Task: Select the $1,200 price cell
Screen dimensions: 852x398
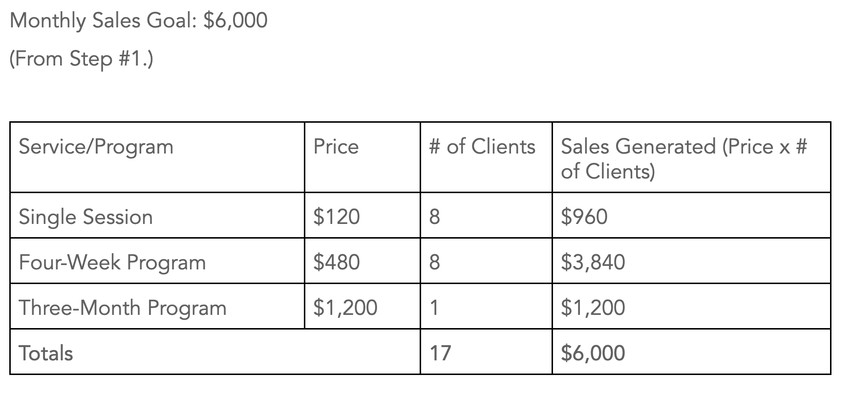Action: [362, 307]
